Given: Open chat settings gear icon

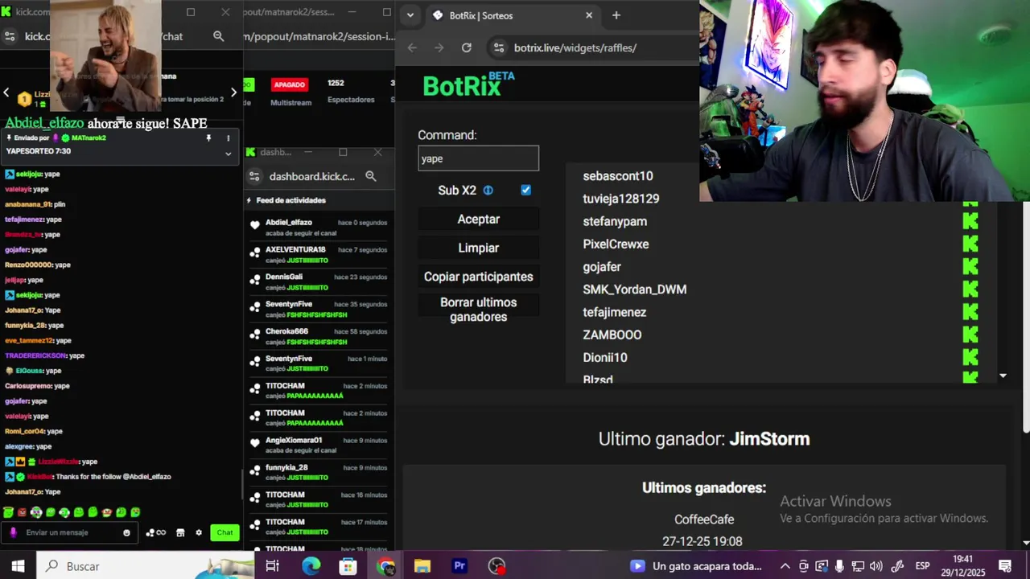Looking at the screenshot, I should coord(199,532).
